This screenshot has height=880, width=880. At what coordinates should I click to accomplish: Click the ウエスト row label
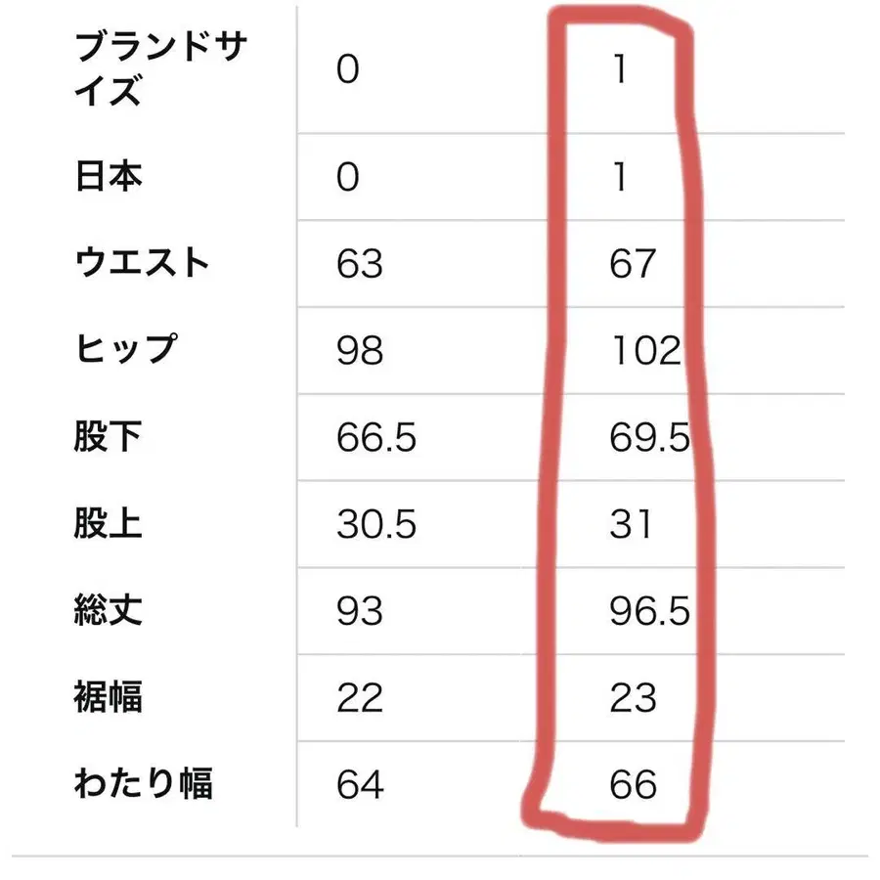coord(143,263)
